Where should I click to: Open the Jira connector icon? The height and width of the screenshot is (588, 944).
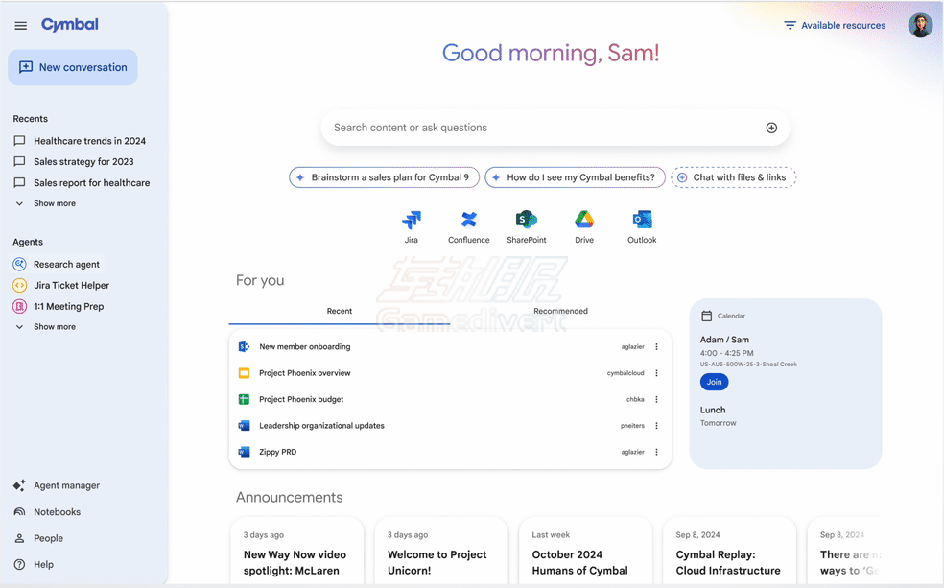(x=412, y=221)
